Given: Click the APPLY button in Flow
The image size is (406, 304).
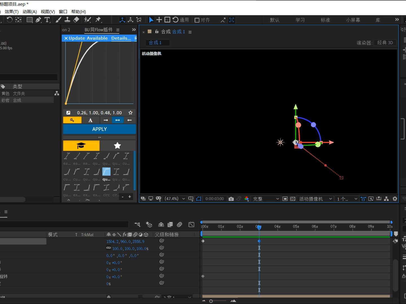Looking at the screenshot, I should point(100,129).
